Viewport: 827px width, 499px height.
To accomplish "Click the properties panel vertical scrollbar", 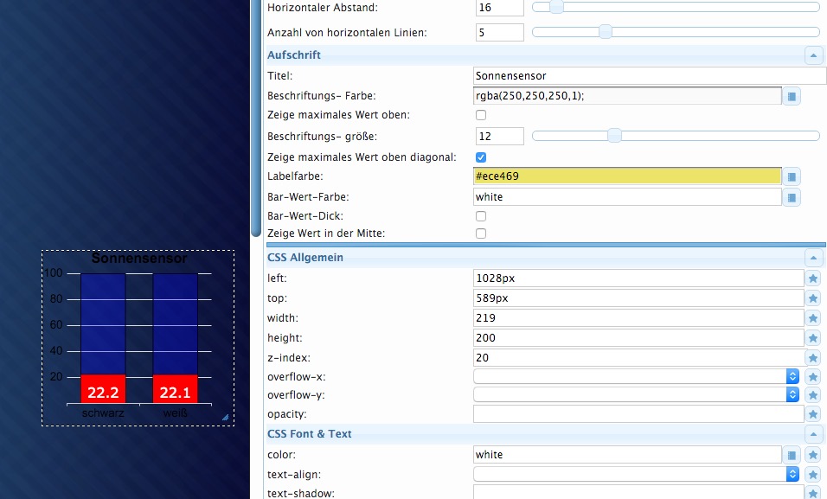I will 256,118.
